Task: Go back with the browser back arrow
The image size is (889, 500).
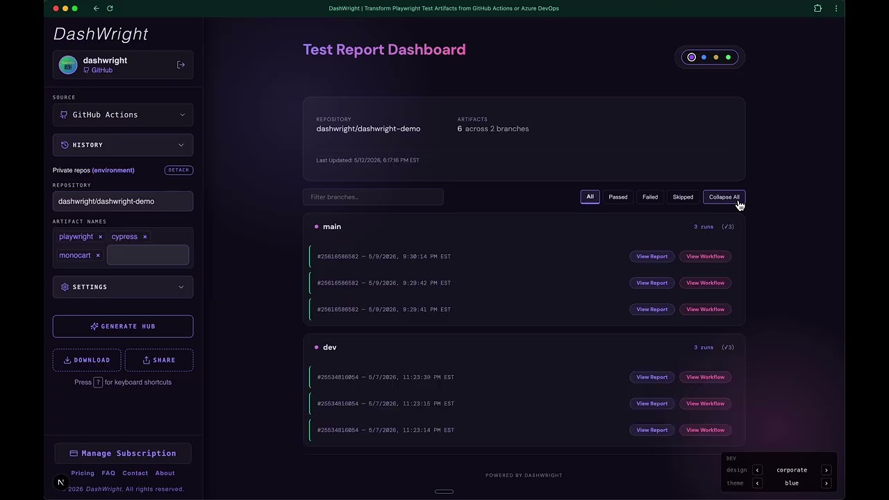Action: click(x=96, y=8)
